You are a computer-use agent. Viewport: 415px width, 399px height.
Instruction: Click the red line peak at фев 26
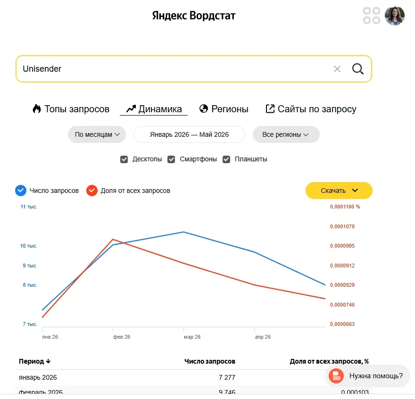point(113,239)
